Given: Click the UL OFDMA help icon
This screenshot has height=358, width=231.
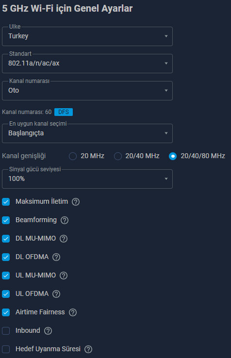Looking at the screenshot, I should 56,294.
